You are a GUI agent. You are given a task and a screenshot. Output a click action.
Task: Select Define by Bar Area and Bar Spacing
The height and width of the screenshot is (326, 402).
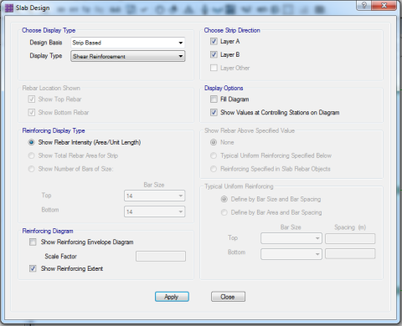click(x=224, y=212)
